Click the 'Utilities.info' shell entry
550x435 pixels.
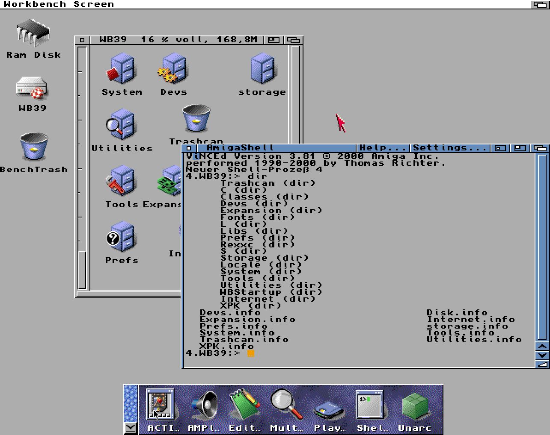[x=475, y=340]
